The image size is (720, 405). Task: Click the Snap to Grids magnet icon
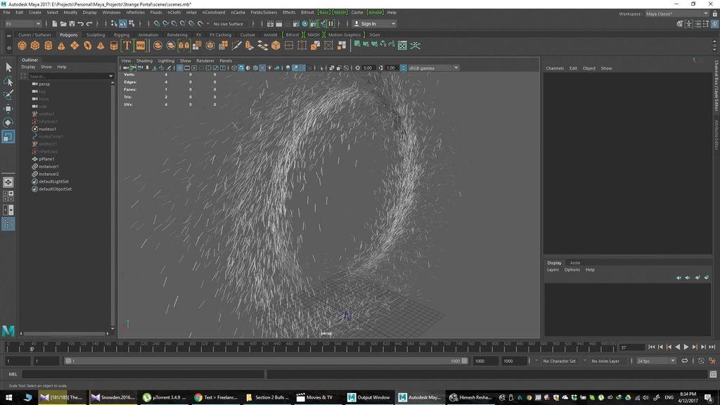point(156,23)
